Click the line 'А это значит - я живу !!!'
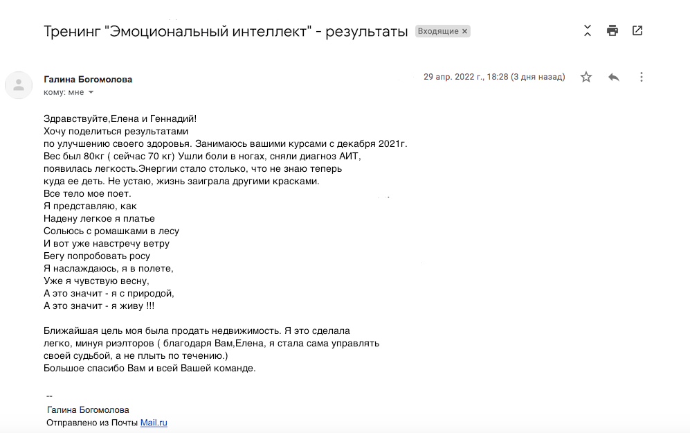Viewport: 690px width, 433px height. pos(99,306)
